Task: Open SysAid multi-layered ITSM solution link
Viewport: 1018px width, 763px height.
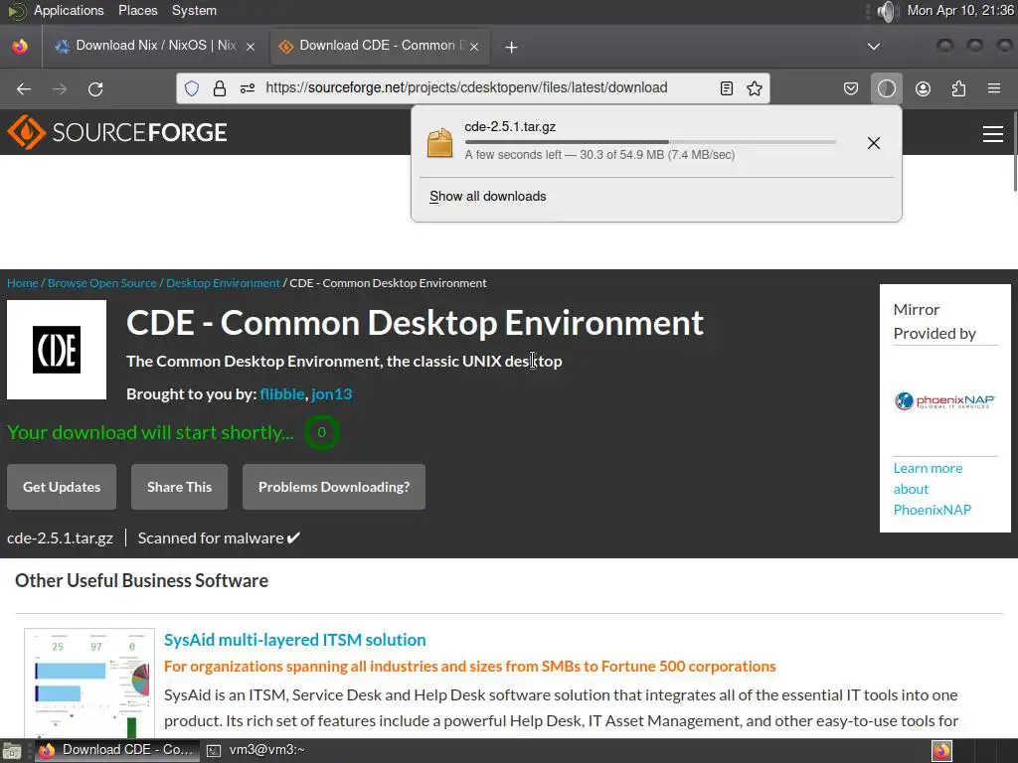Action: [x=294, y=640]
